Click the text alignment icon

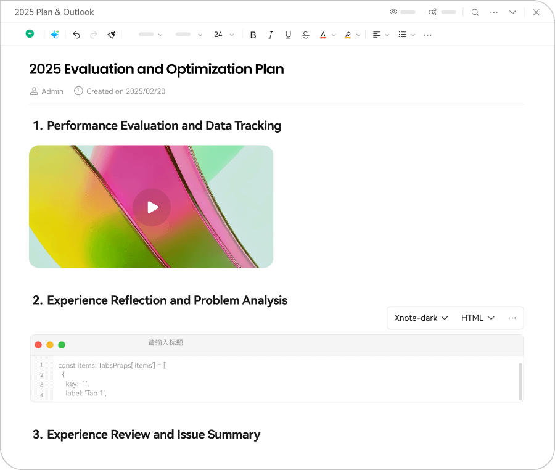point(377,35)
